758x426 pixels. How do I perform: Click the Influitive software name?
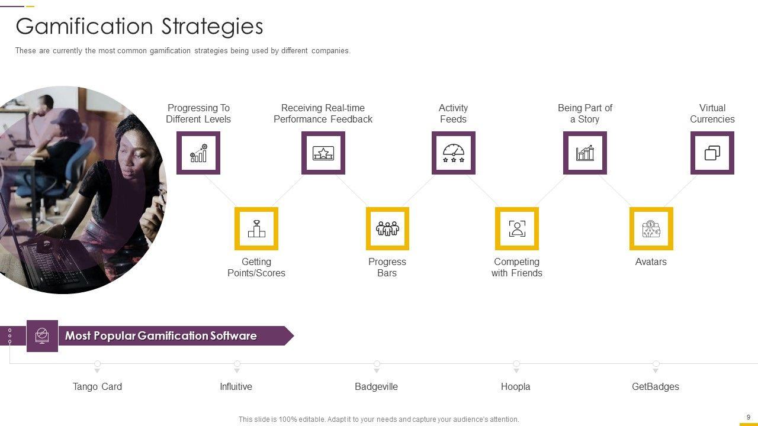[236, 386]
